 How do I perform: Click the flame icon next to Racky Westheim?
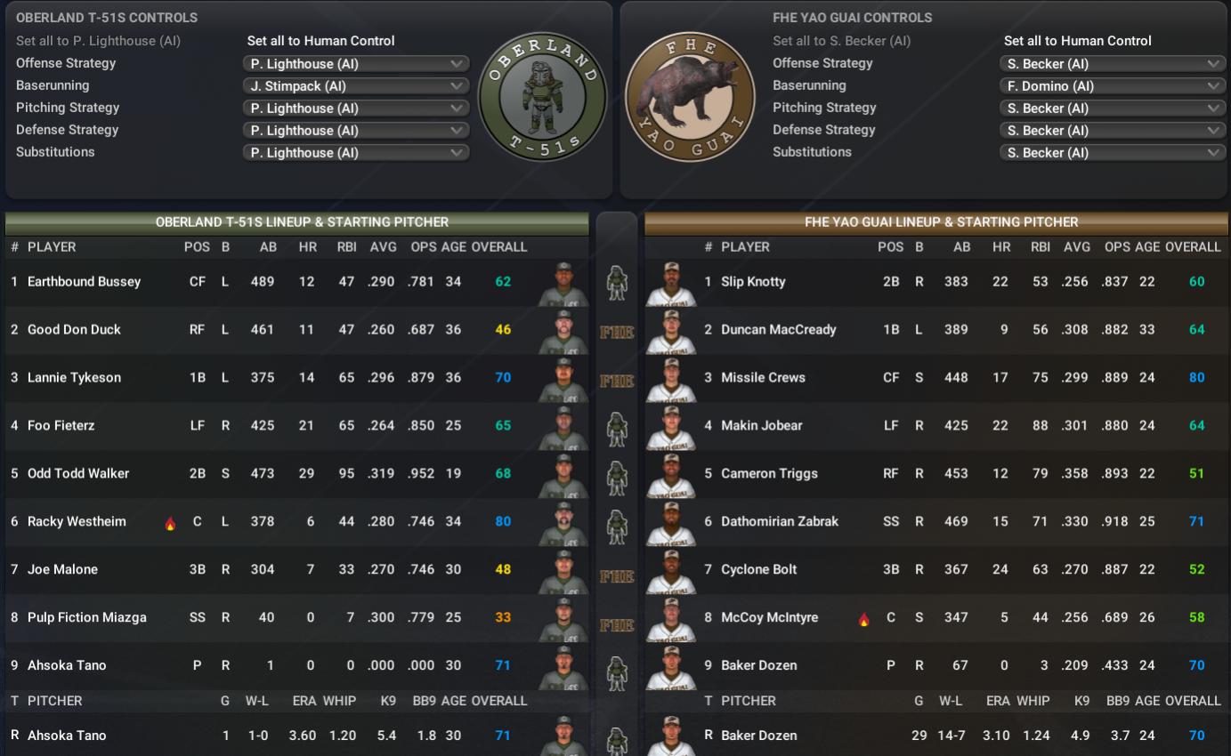tap(170, 523)
